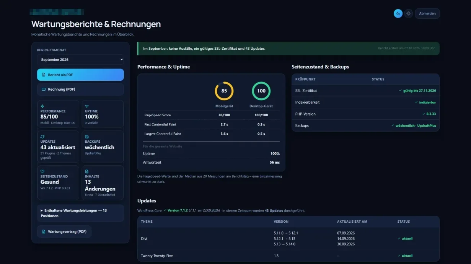Click the Divi version entry 5.13 → 5.14.0

pos(284,244)
